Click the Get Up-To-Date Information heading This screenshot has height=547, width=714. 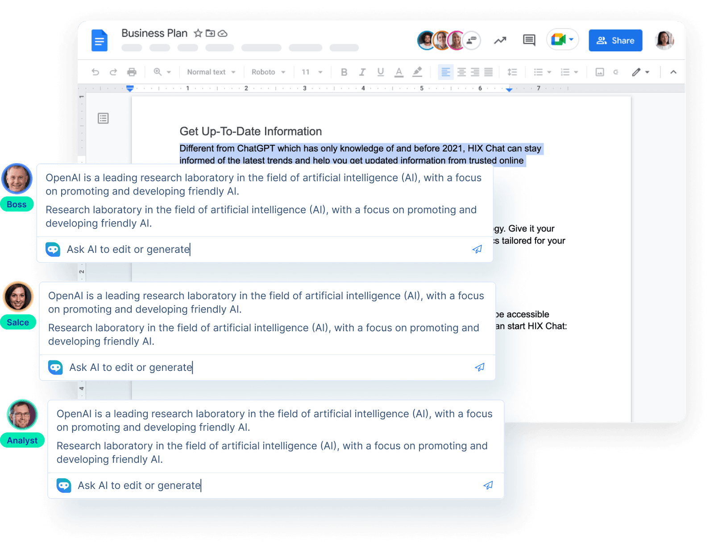click(251, 132)
